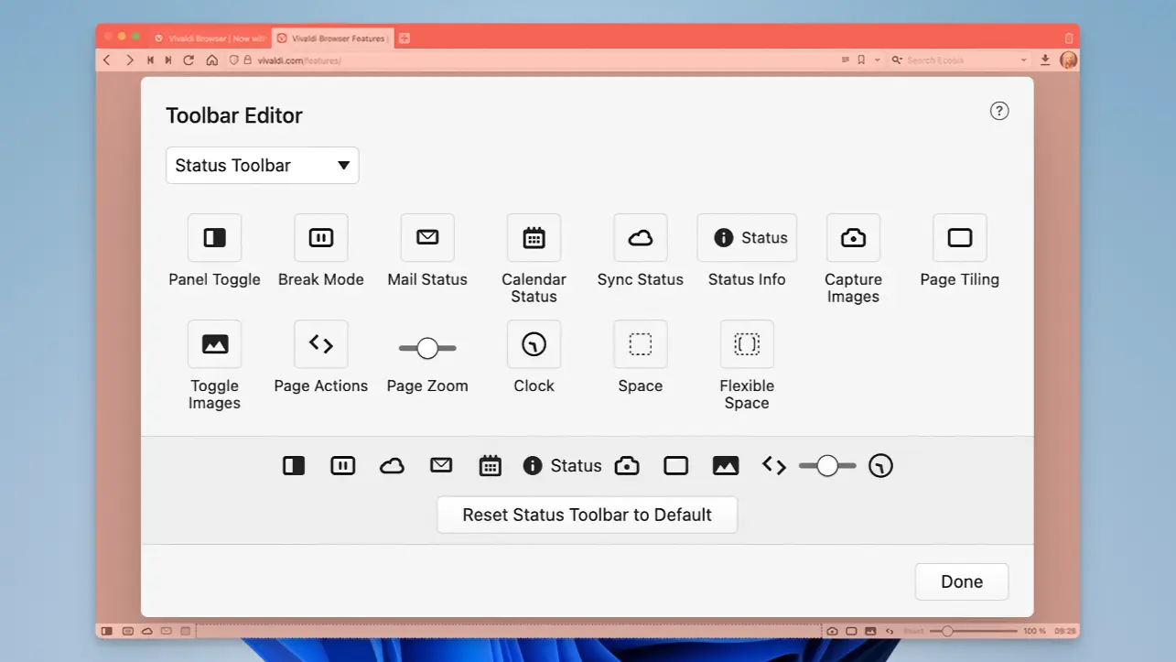This screenshot has width=1176, height=662.
Task: Switch to the Vivaldi Browser Features tab
Action: (x=332, y=38)
